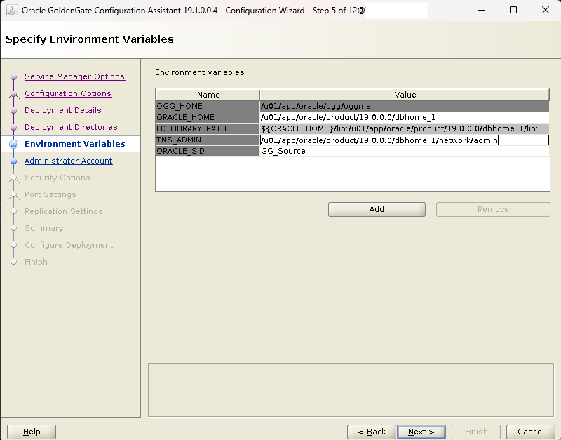Open the Deployment Details step link
Screen dimensions: 561x440
tap(63, 110)
